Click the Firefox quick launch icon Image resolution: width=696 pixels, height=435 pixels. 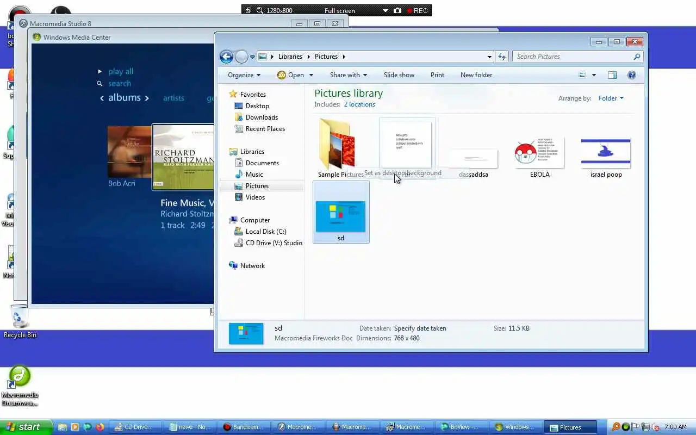100,427
